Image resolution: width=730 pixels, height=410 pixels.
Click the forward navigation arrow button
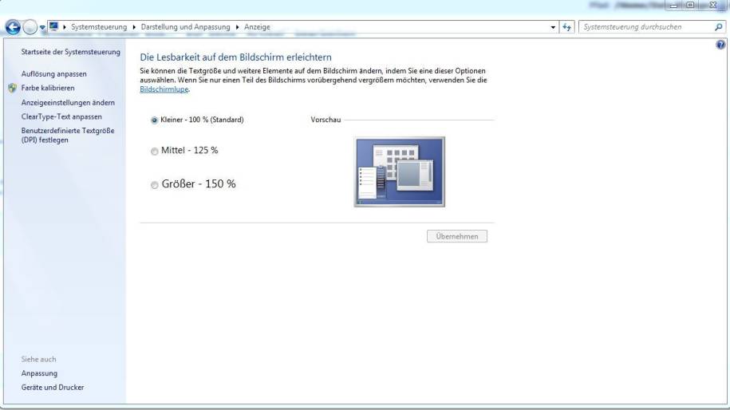pos(30,27)
